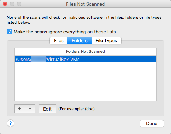The width and height of the screenshot is (171, 134).
Task: Click the Folders Not Scanned column header
Action: 85,51
